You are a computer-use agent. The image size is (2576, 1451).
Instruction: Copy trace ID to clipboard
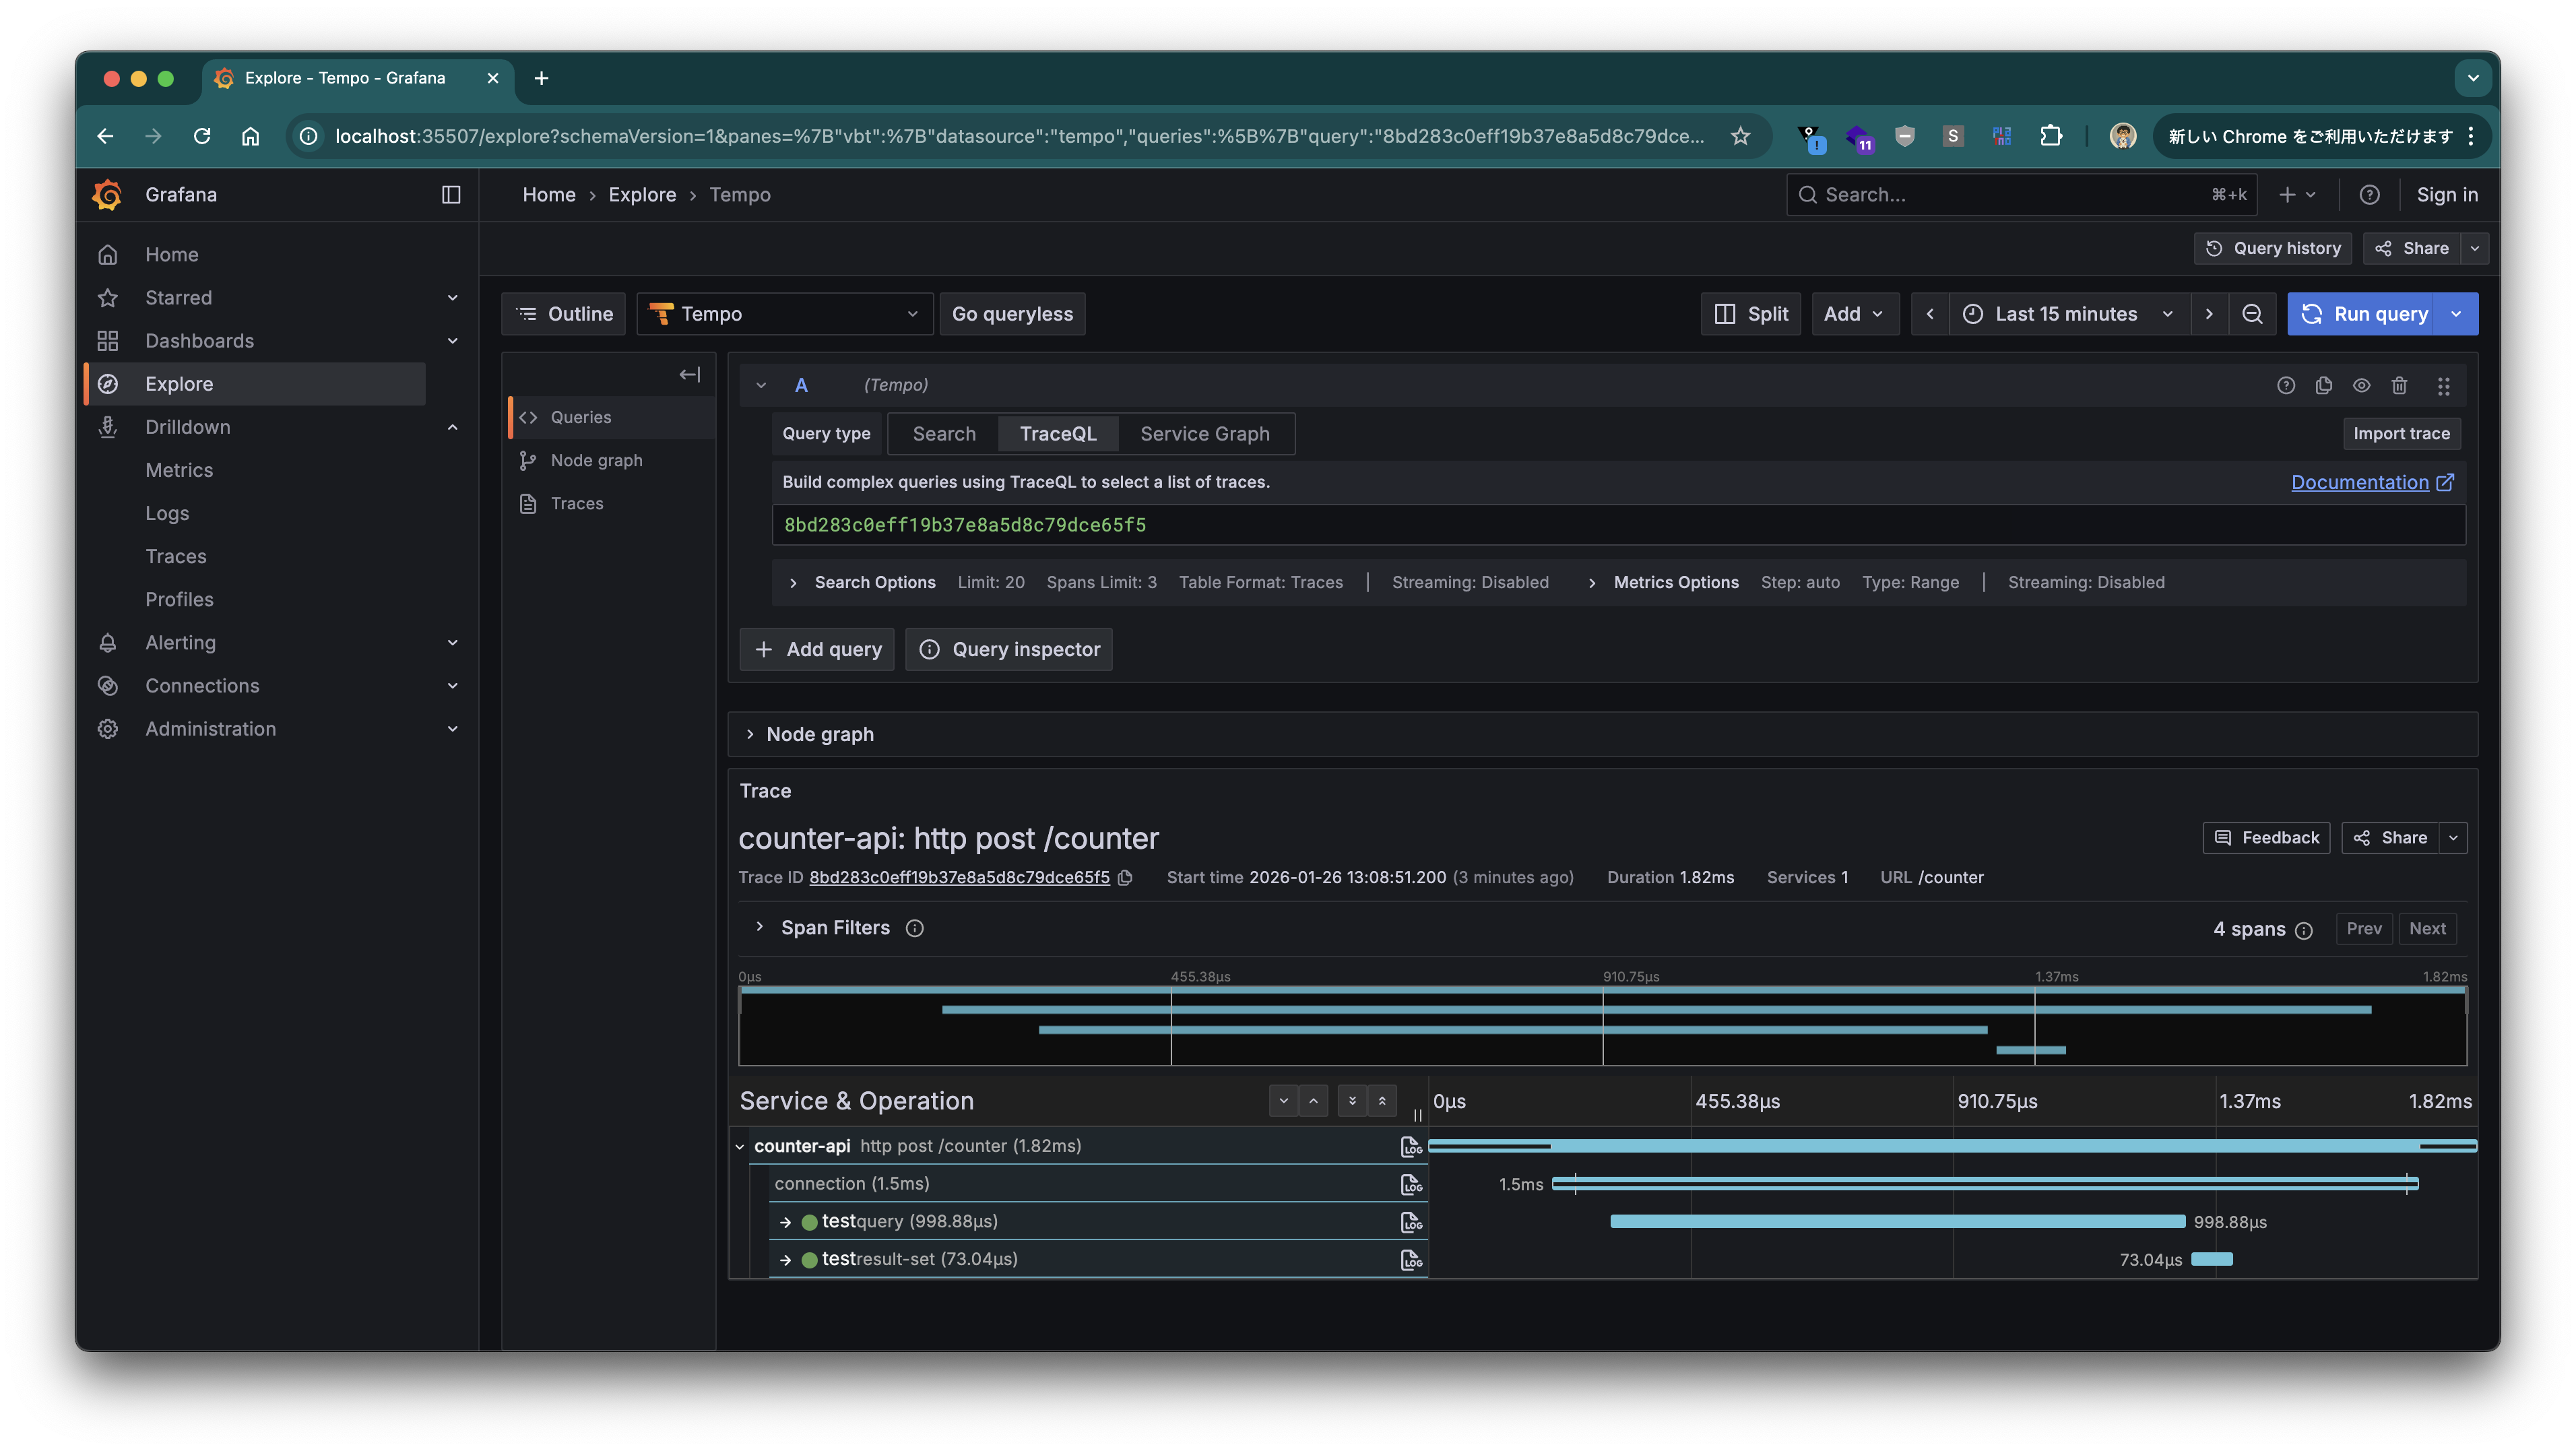pyautogui.click(x=1125, y=878)
